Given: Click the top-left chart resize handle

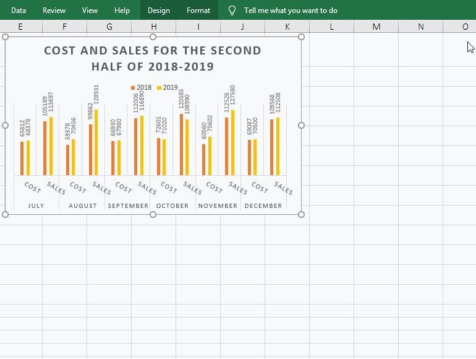Looking at the screenshot, I should [x=5, y=37].
